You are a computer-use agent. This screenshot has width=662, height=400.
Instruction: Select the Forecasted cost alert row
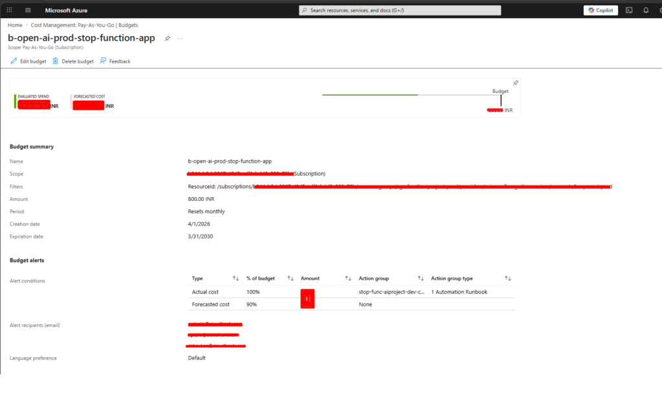[351, 304]
